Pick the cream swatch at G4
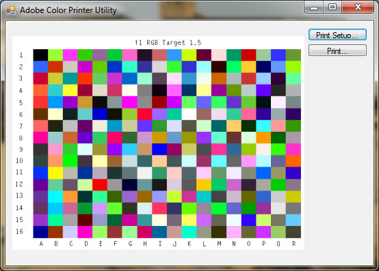Screen dimensions: 379x271 pyautogui.click(x=130, y=90)
